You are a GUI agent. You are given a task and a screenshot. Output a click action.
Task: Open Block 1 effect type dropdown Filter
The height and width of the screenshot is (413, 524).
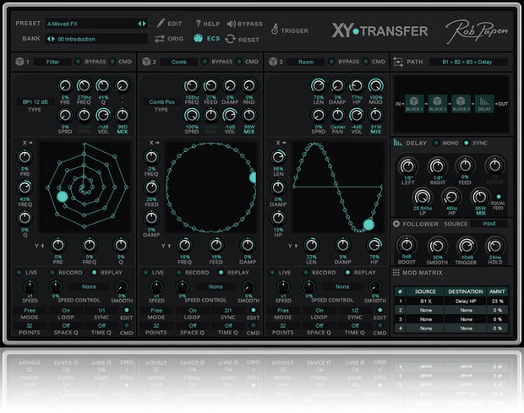point(52,62)
